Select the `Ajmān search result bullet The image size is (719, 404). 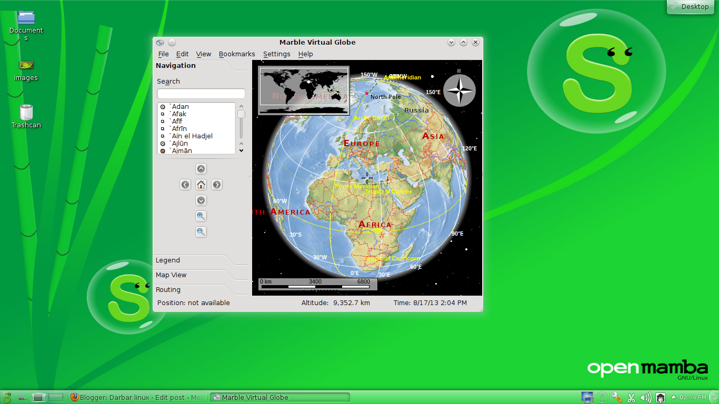click(x=162, y=150)
